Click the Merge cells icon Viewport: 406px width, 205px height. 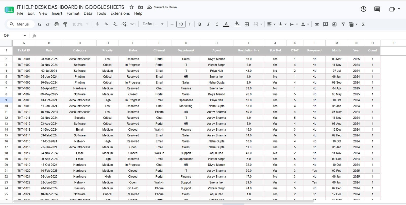(256, 24)
